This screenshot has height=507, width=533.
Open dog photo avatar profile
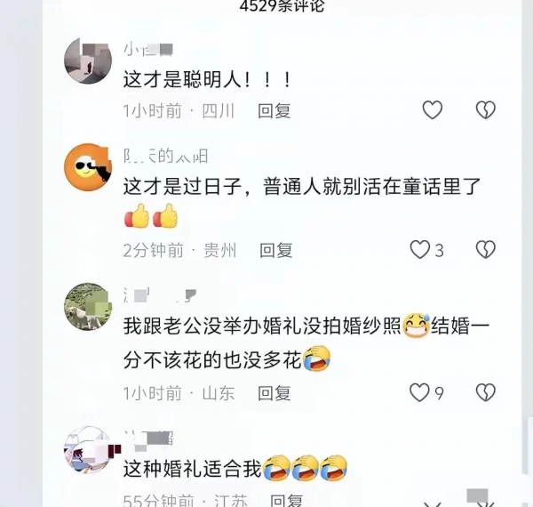click(88, 307)
